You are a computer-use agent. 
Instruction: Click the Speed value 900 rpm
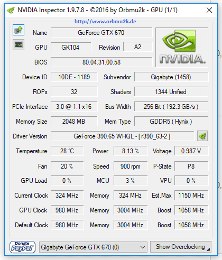pos(131,166)
